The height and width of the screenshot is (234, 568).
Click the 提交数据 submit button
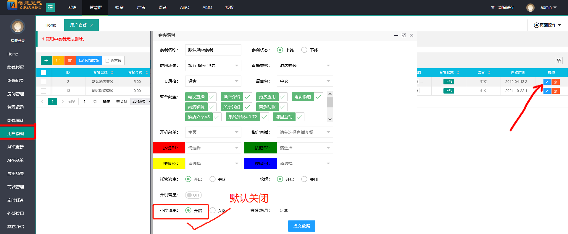301,226
